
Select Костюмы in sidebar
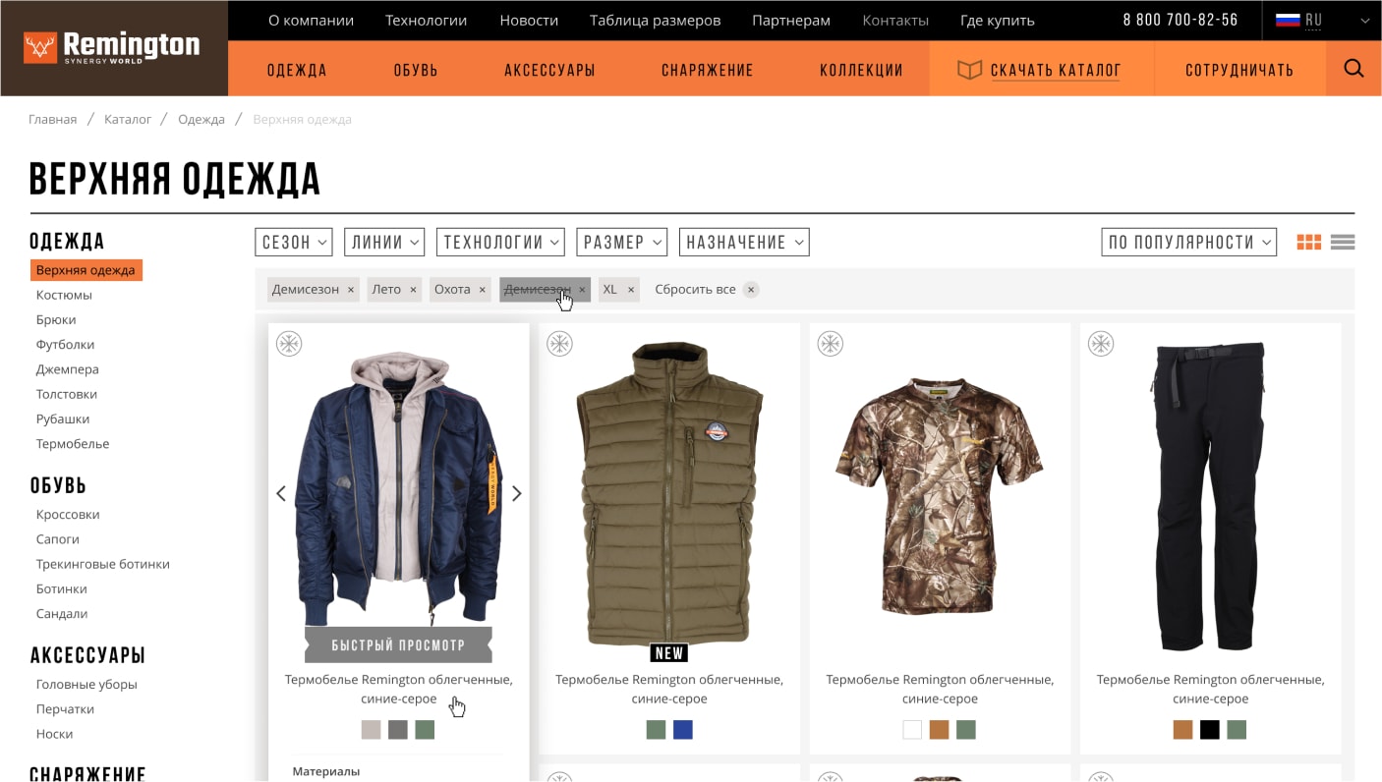pos(64,295)
